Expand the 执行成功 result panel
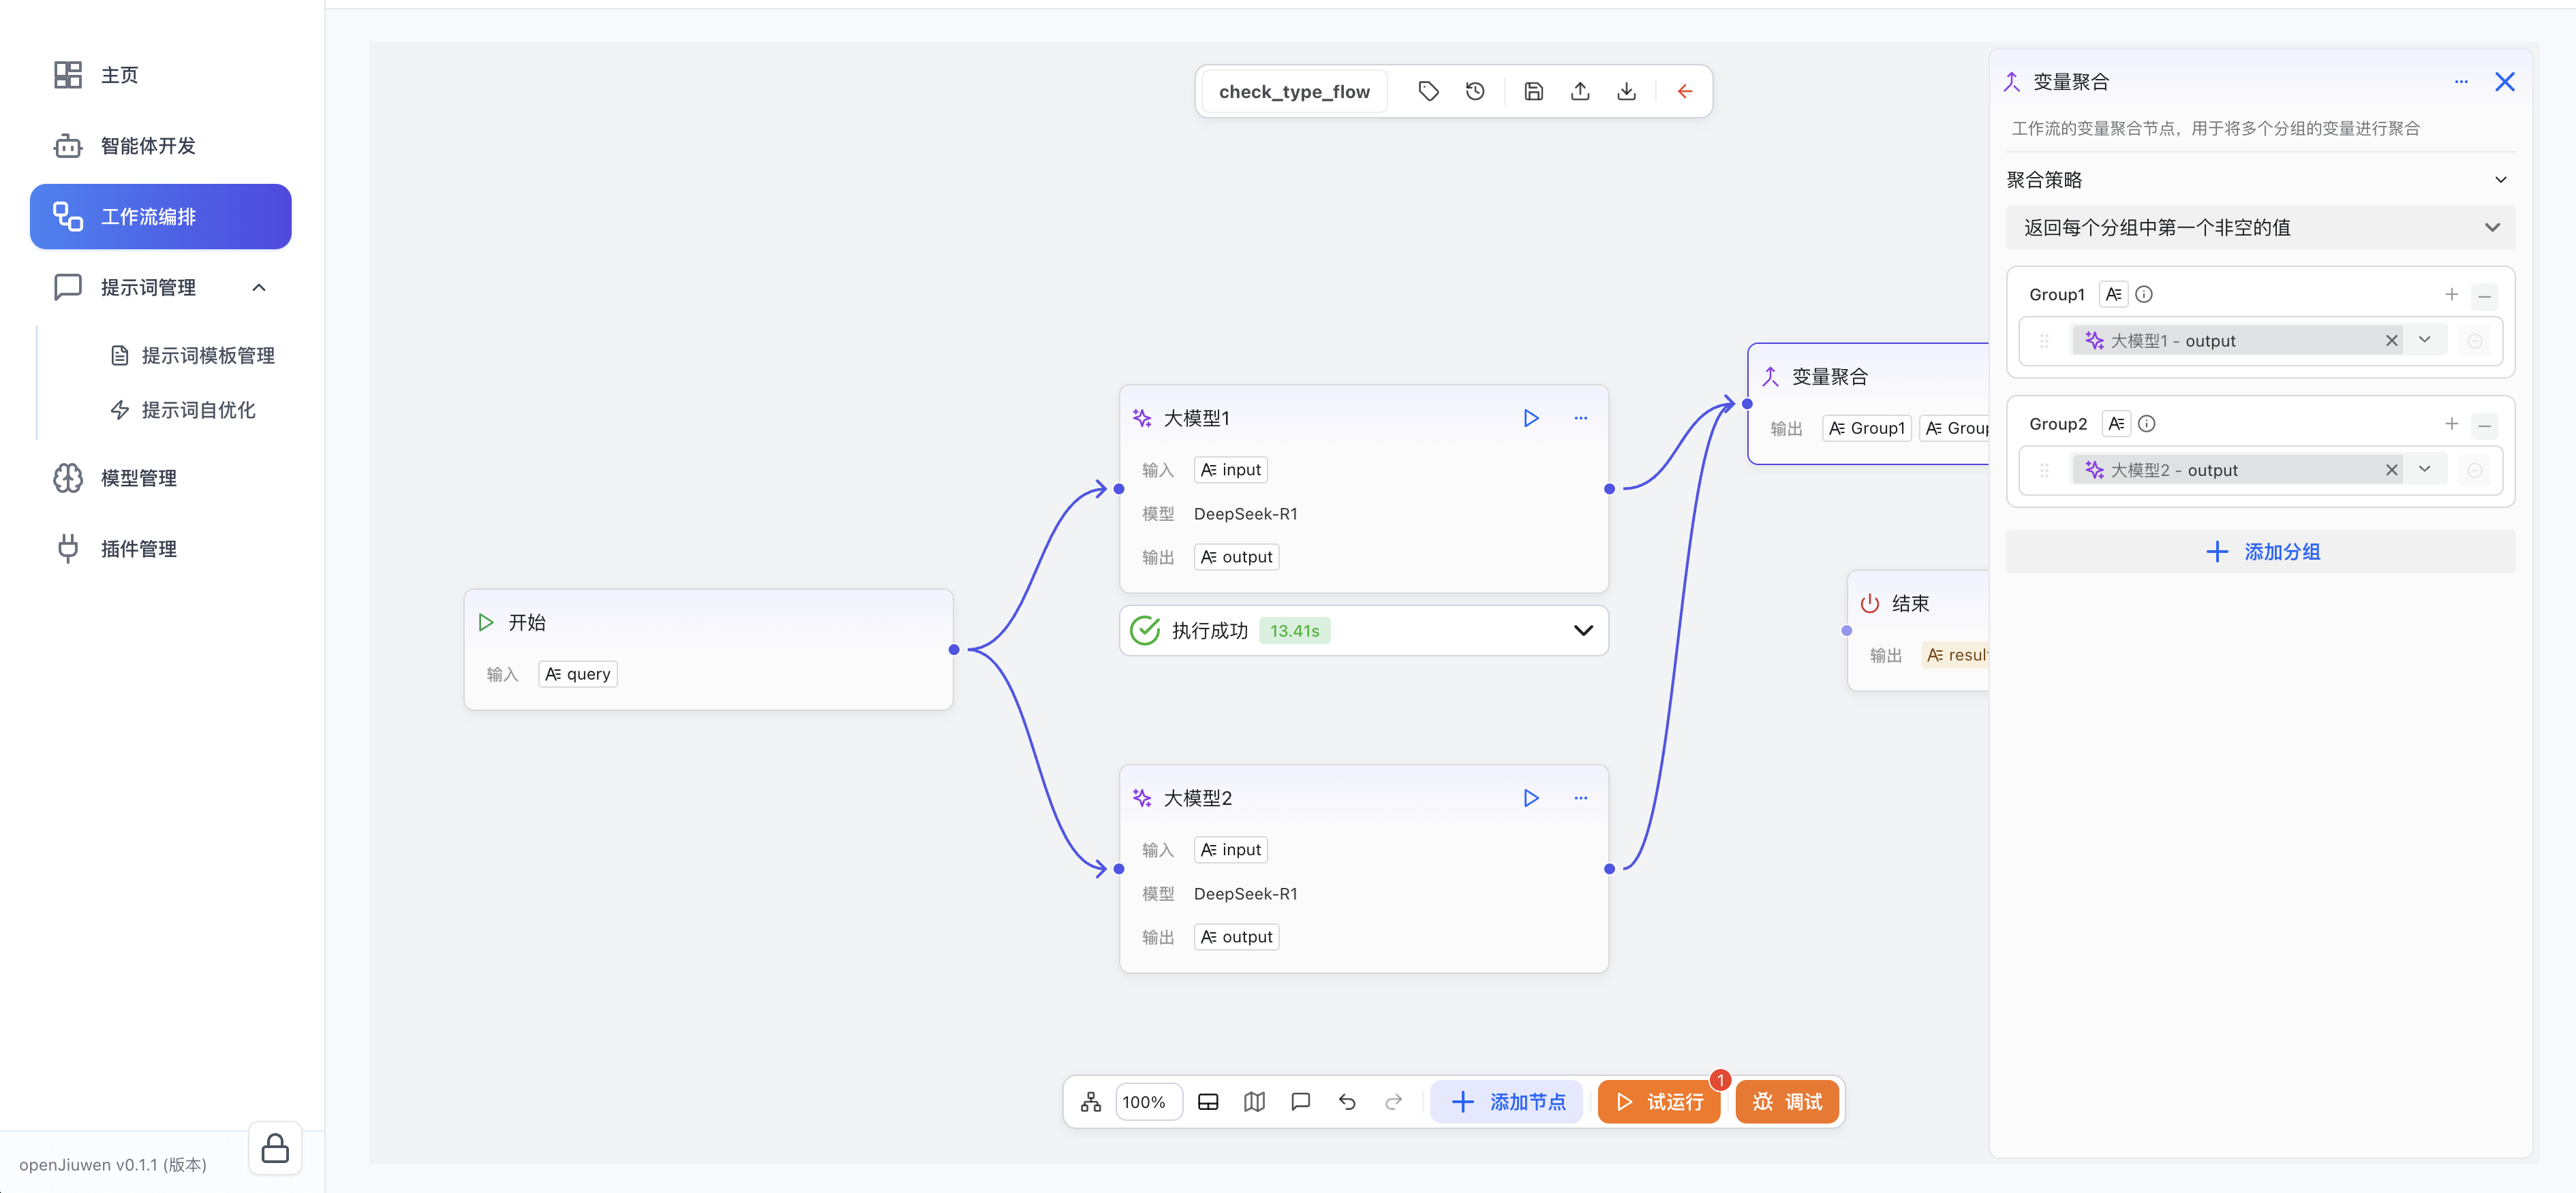The image size is (2576, 1193). (1583, 631)
